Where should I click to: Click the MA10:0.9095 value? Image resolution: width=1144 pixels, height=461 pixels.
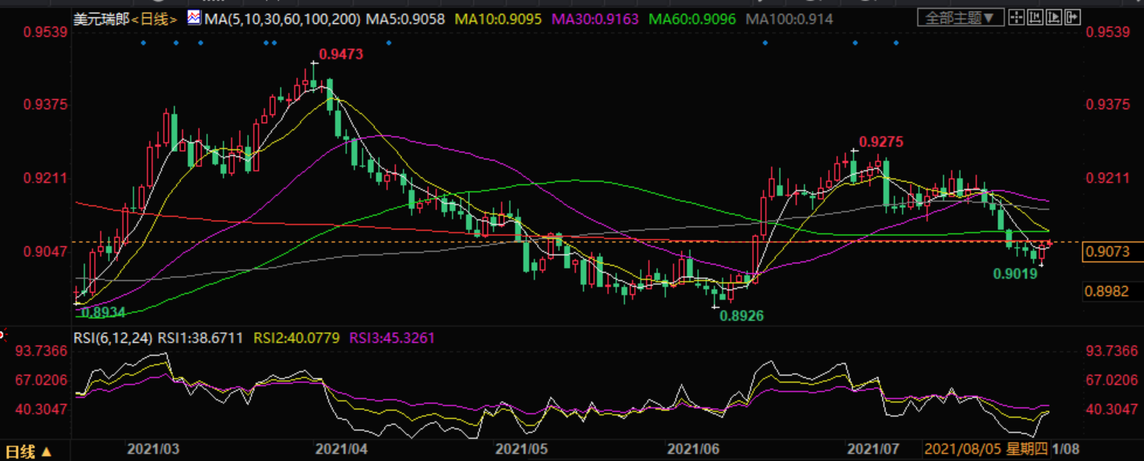click(498, 18)
